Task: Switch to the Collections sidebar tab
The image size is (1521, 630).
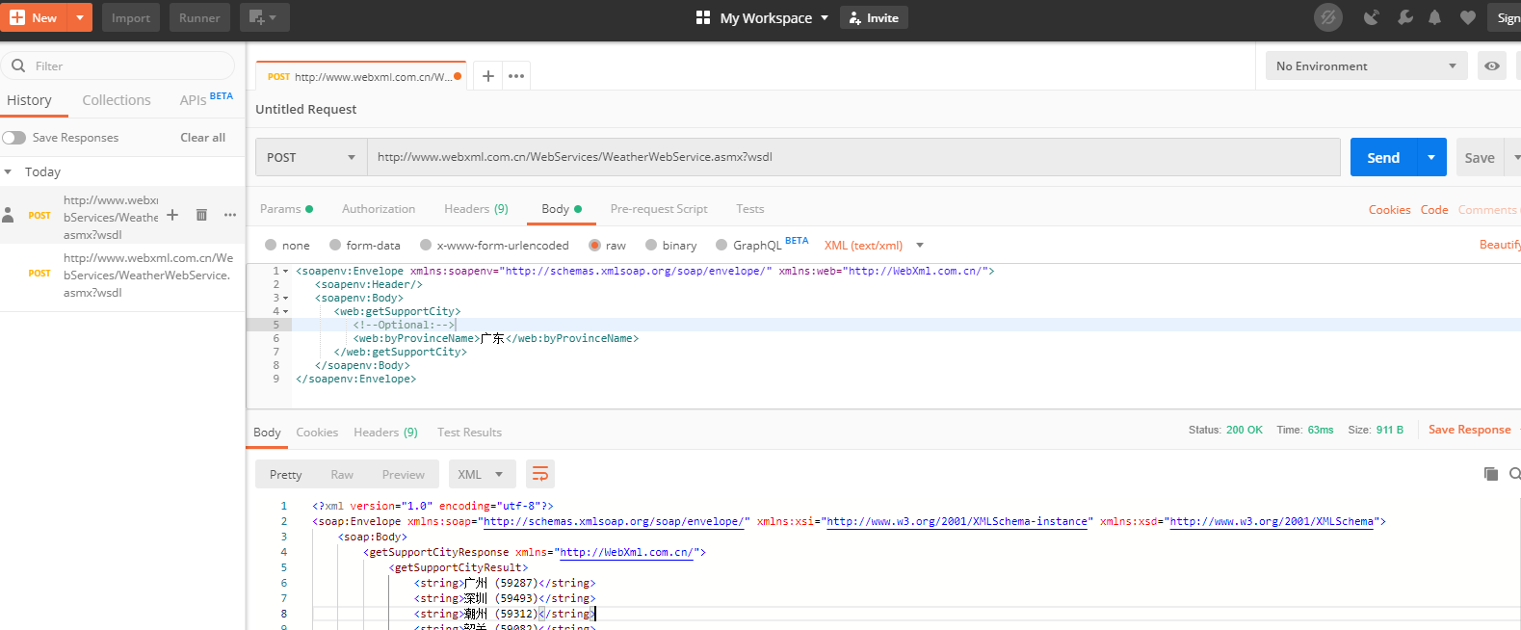Action: tap(117, 100)
